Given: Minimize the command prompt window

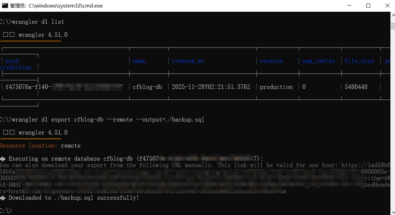Looking at the screenshot, I should [349, 6].
